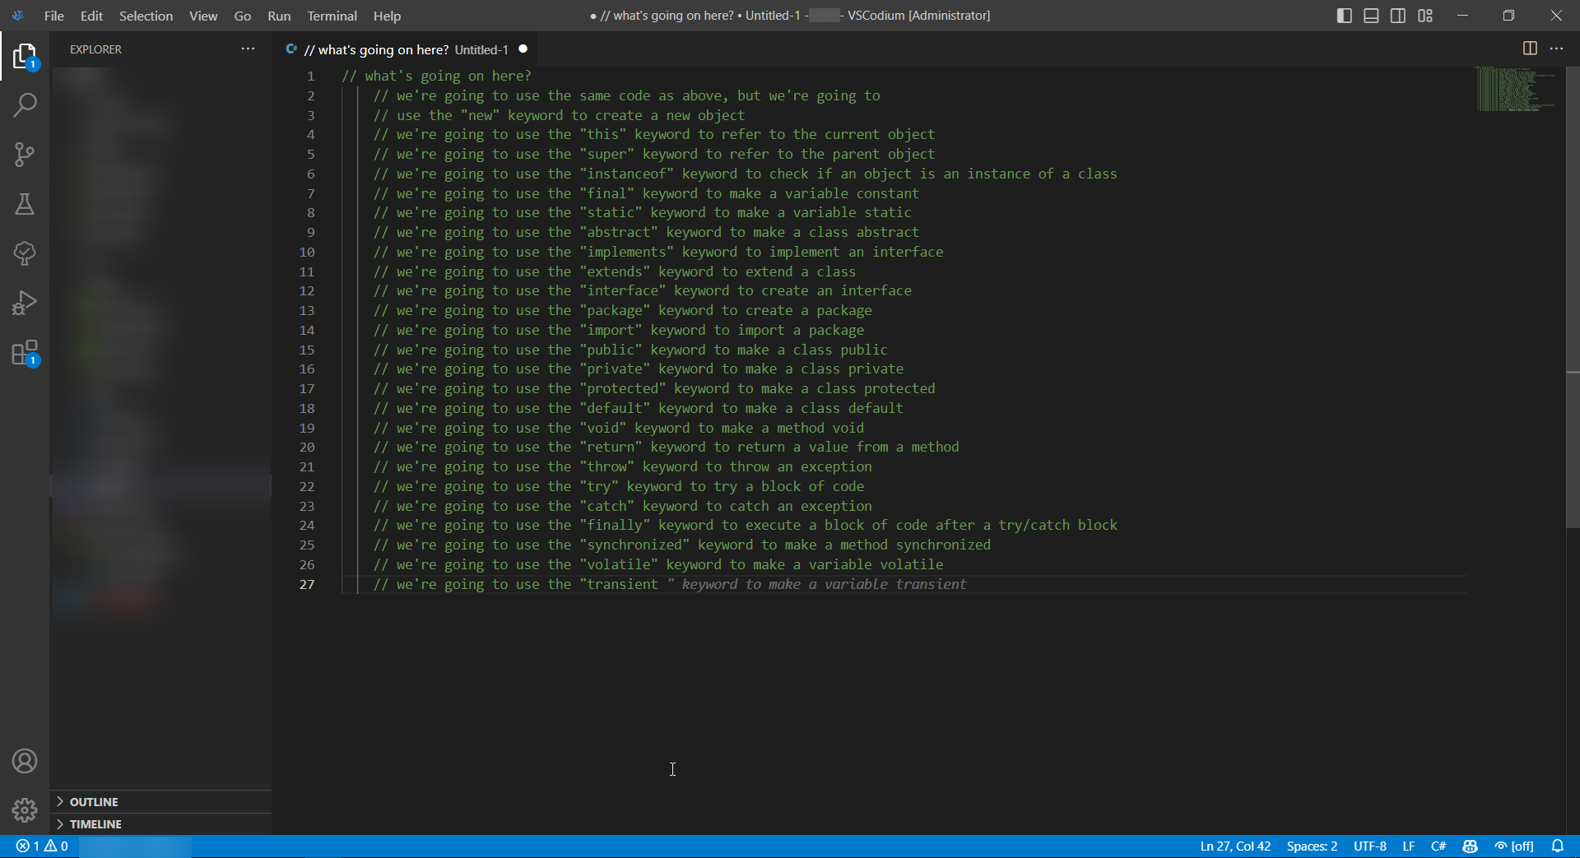
Task: Click line number 14 in gutter
Action: click(307, 330)
